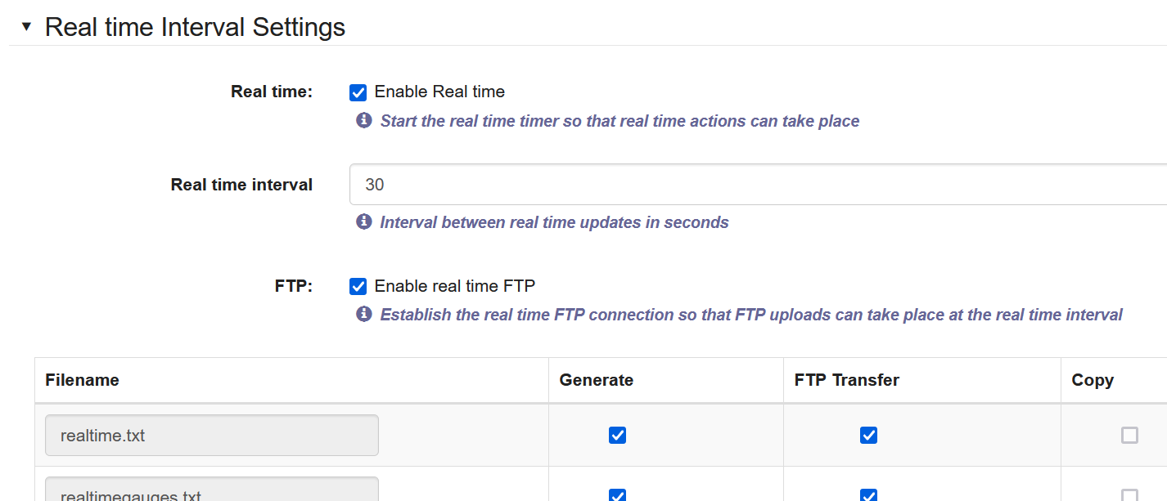The image size is (1167, 501).
Task: Click the Enable real time FTP label
Action: 454,286
